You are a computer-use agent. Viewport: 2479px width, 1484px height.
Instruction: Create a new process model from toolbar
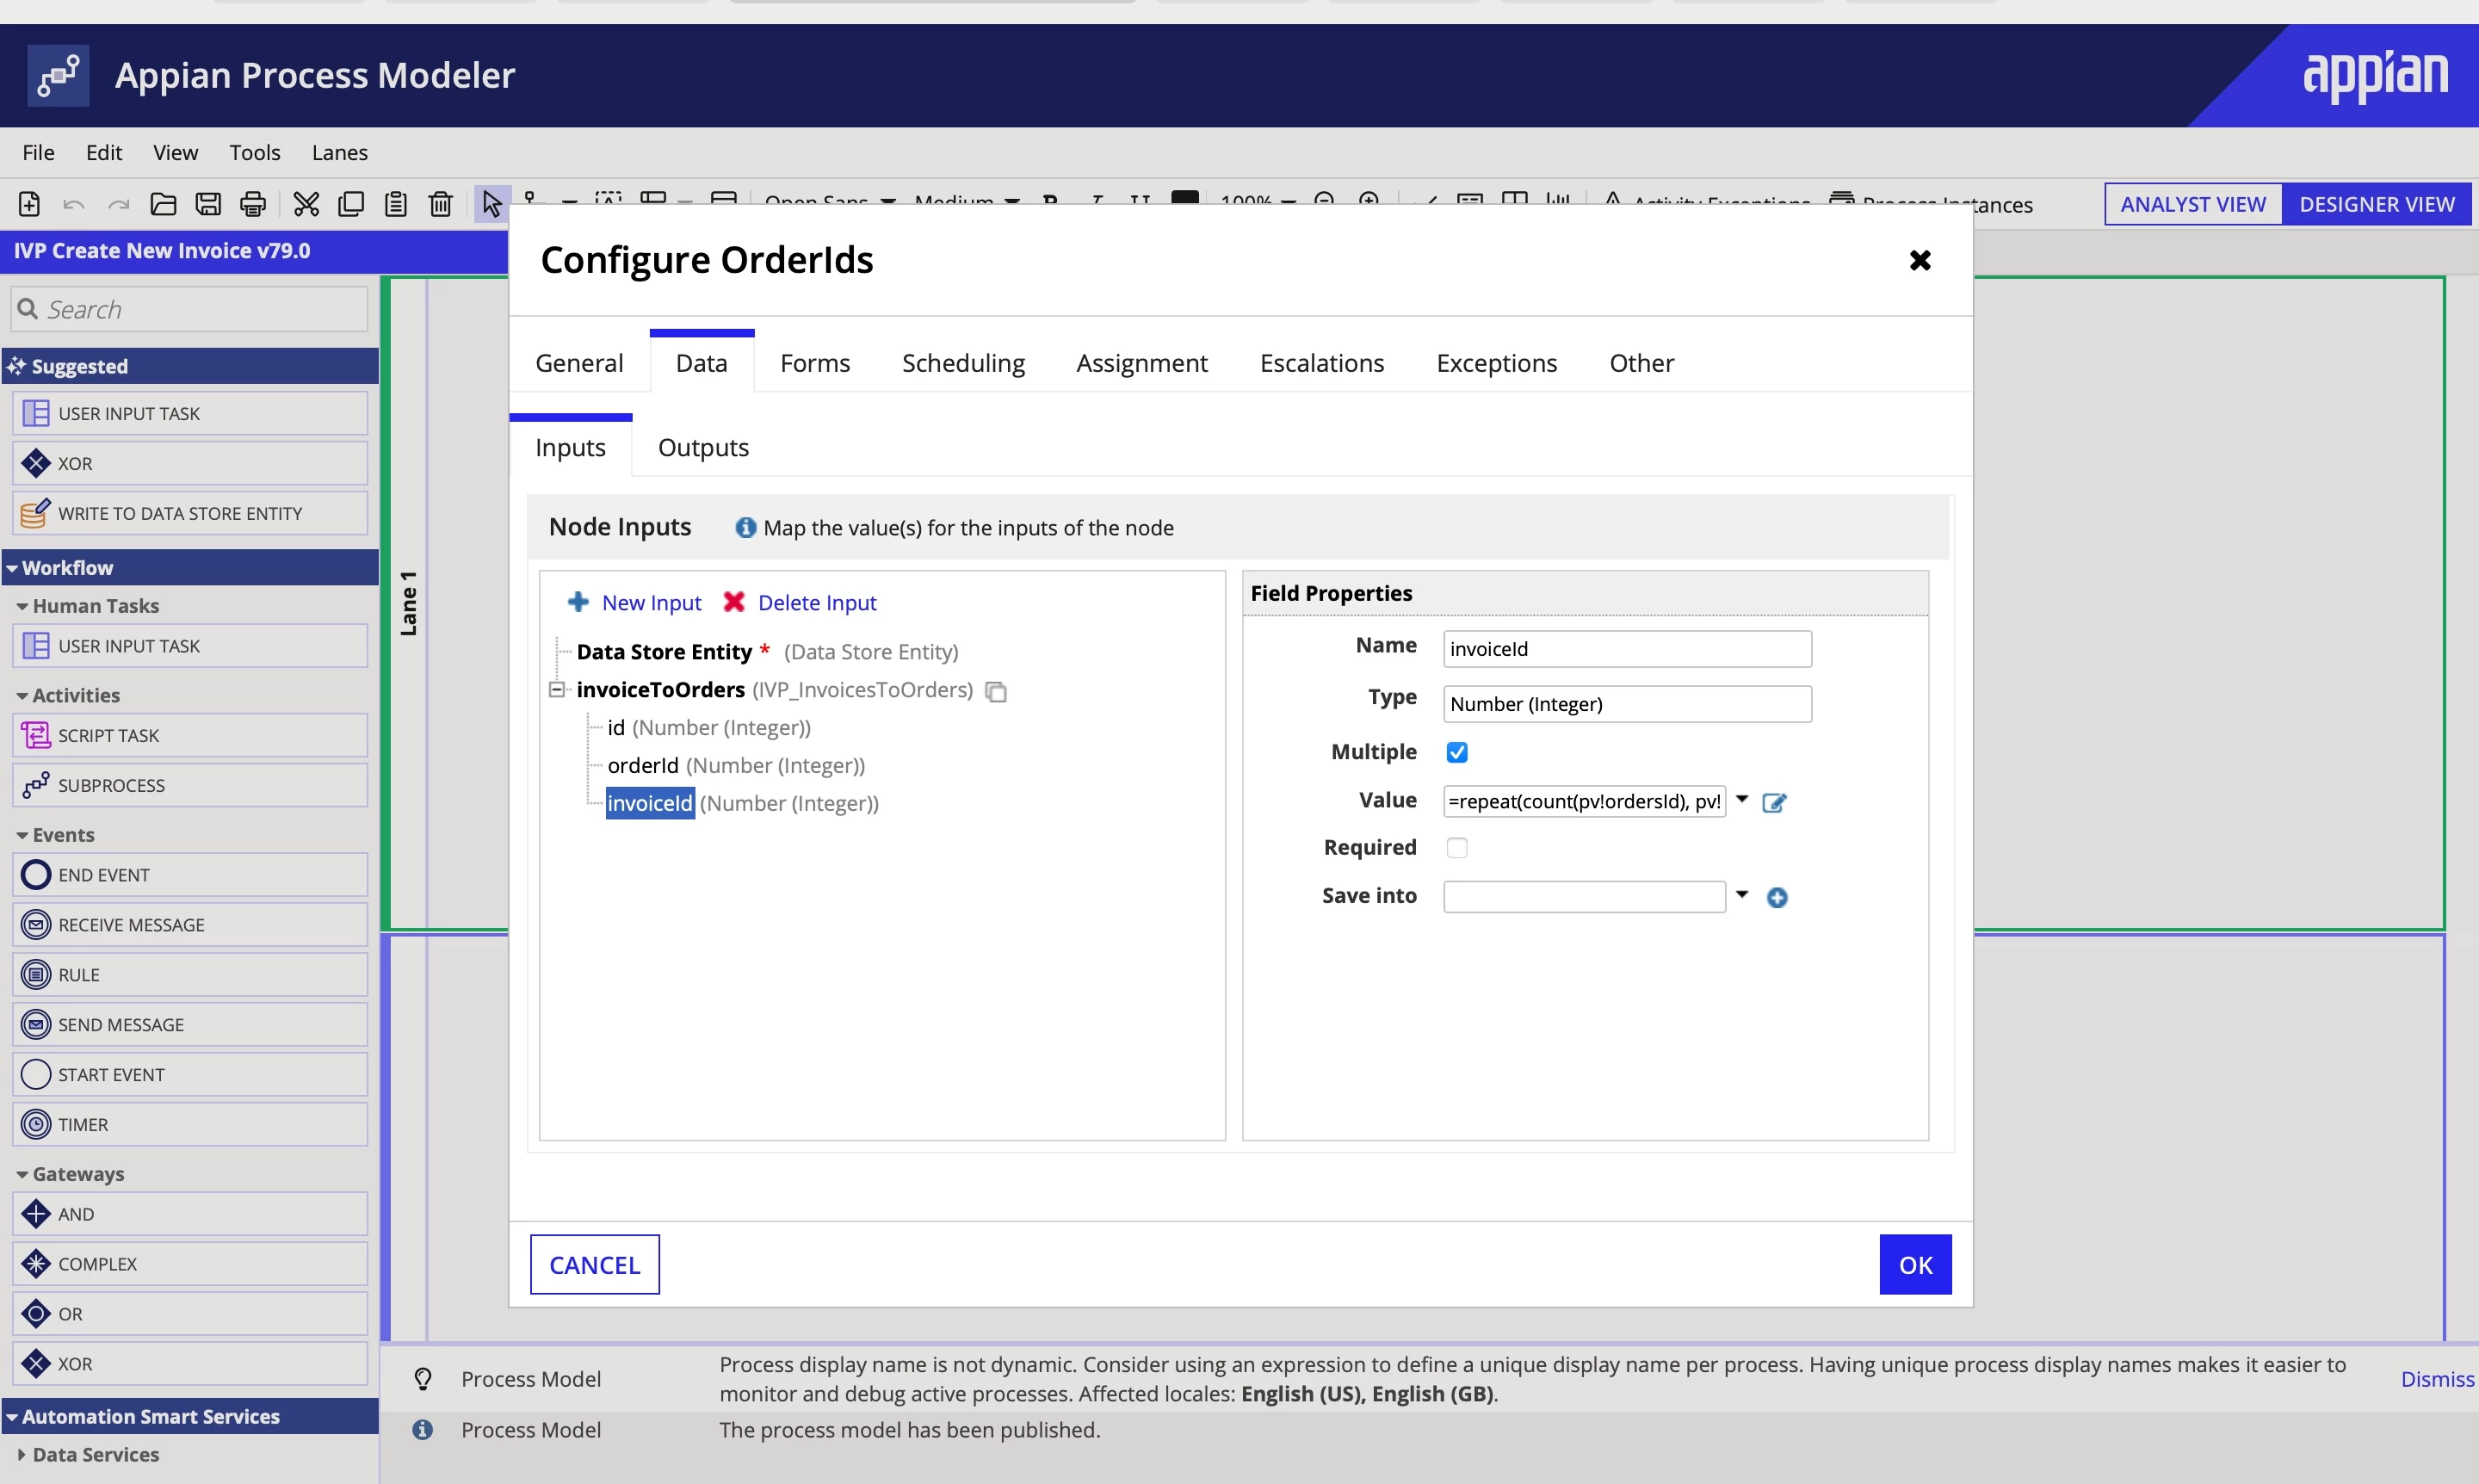pyautogui.click(x=29, y=204)
